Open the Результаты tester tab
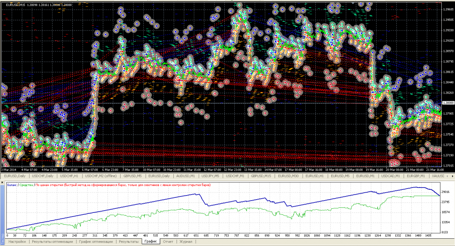 pyautogui.click(x=129, y=241)
